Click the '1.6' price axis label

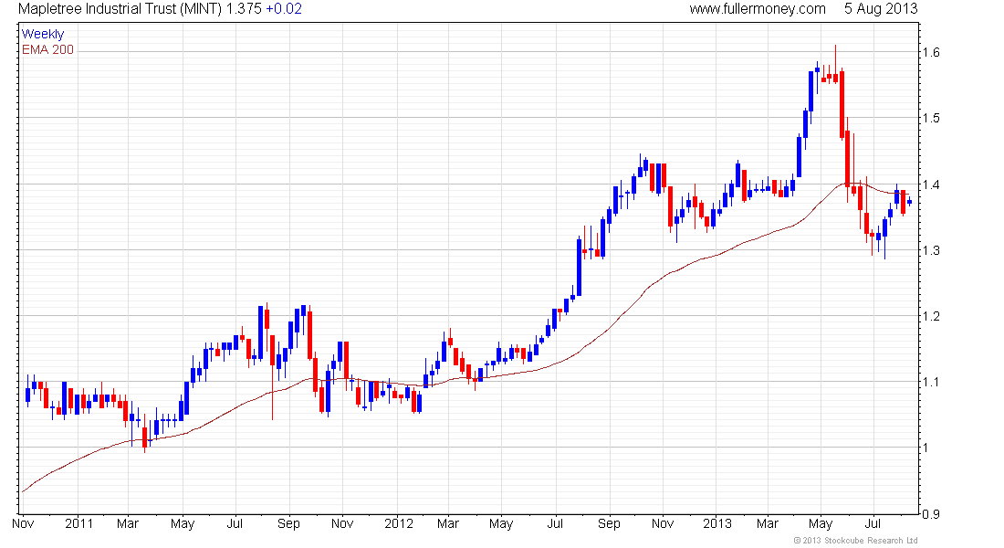(x=932, y=52)
